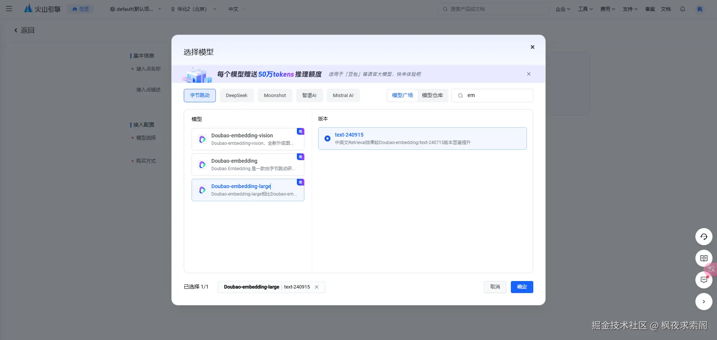717x340 pixels.
Task: Click the Doubao-embedding-large model logo
Action: pos(202,190)
